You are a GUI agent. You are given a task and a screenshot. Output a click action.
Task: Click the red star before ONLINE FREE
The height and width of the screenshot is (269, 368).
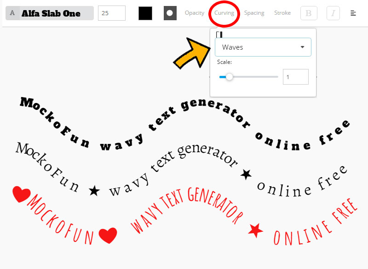[x=255, y=230]
